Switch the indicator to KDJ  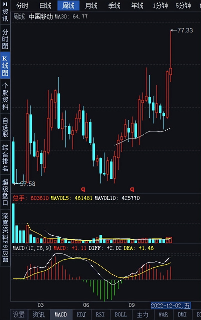pyautogui.click(x=81, y=315)
